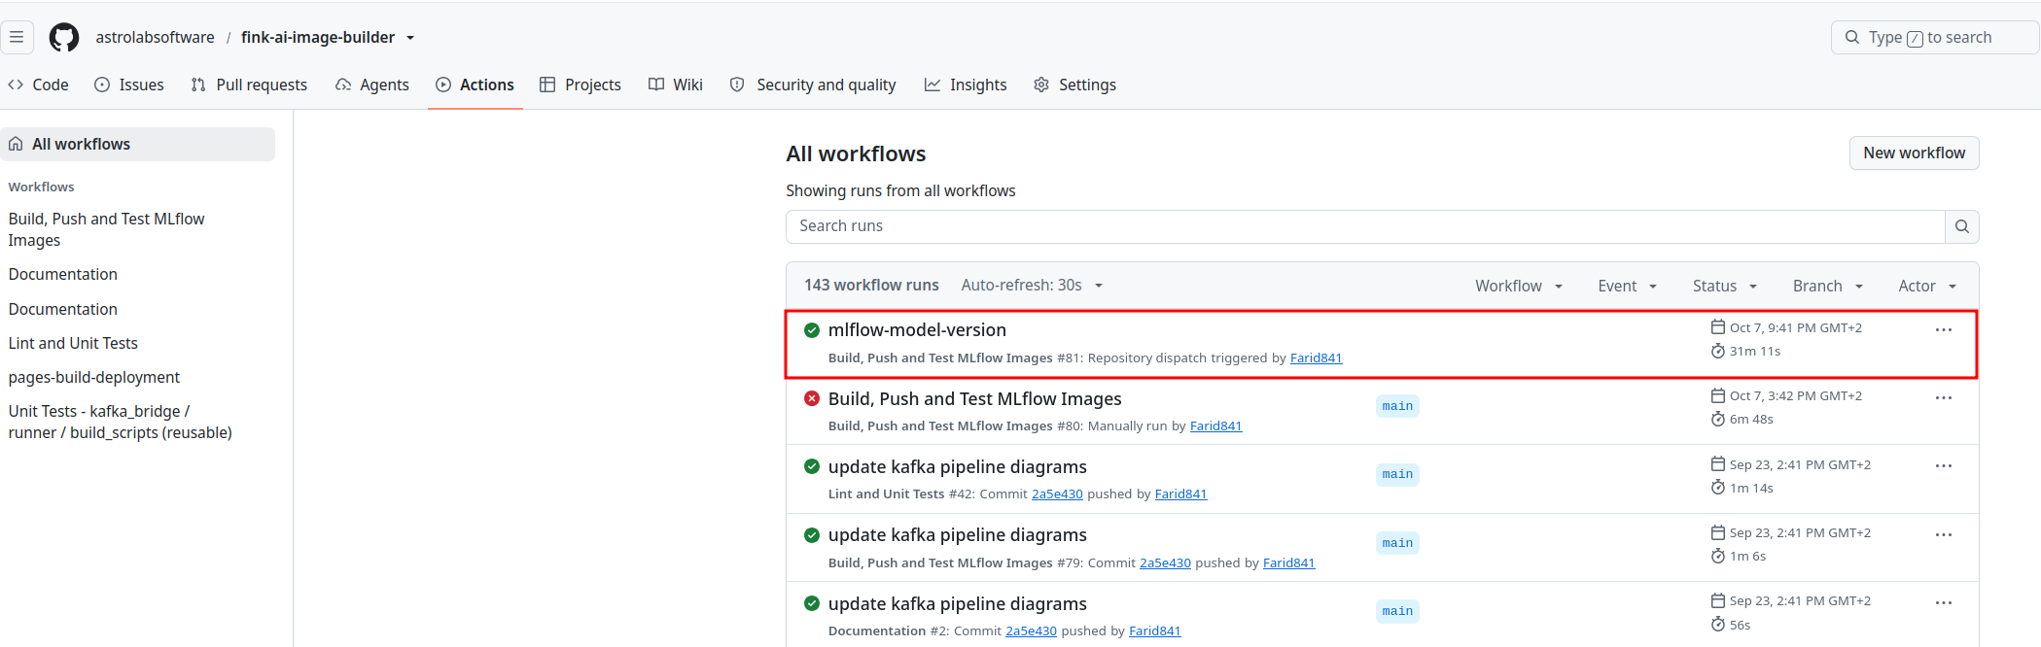
Task: Click main branch label on run #80
Action: [1397, 406]
